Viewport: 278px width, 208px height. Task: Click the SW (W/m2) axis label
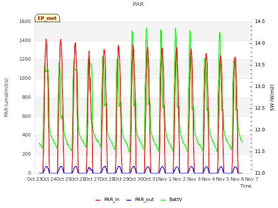coord(272,97)
